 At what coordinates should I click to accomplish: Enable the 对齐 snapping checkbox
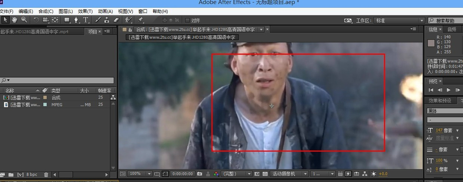click(187, 20)
